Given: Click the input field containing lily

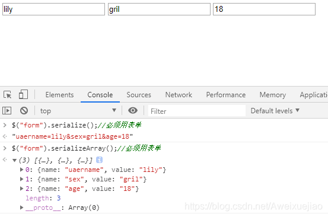Looking at the screenshot, I should click(53, 9).
